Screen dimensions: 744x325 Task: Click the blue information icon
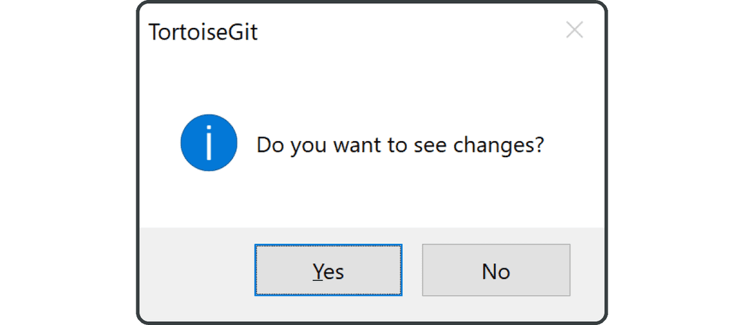[209, 142]
